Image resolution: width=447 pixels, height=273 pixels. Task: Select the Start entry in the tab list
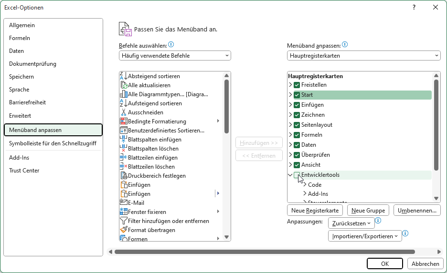pos(307,95)
